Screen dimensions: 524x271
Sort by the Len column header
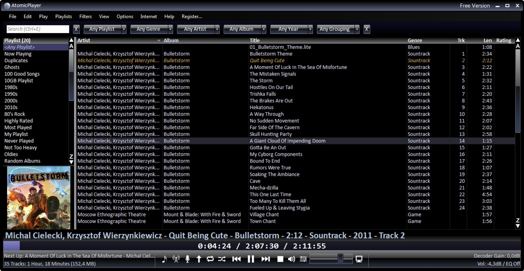pyautogui.click(x=480, y=40)
